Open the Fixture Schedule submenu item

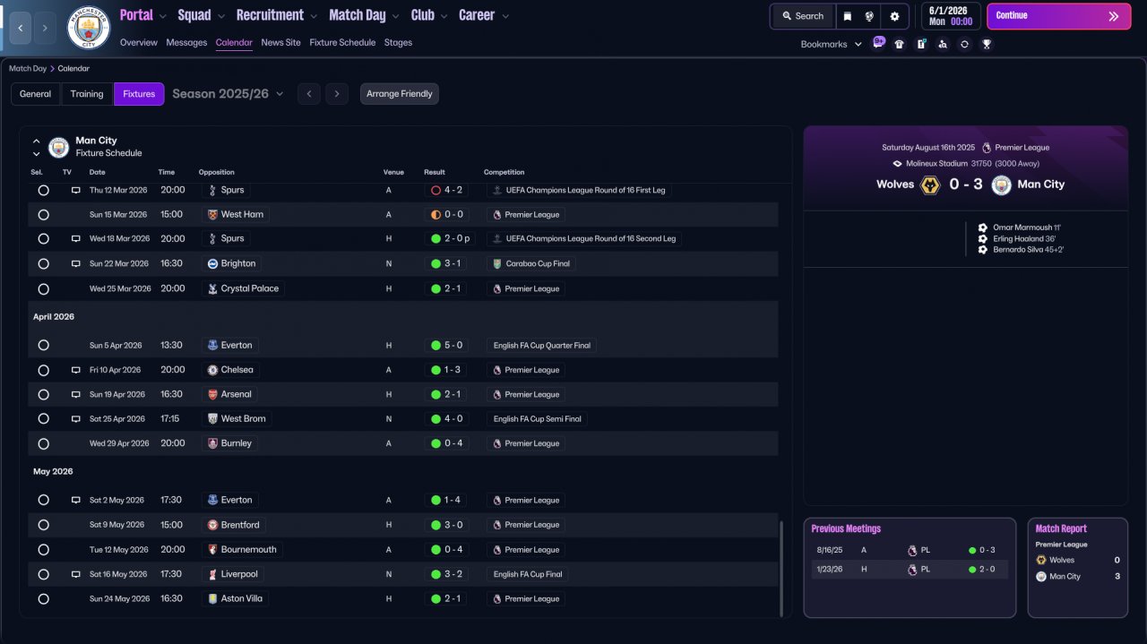click(342, 42)
